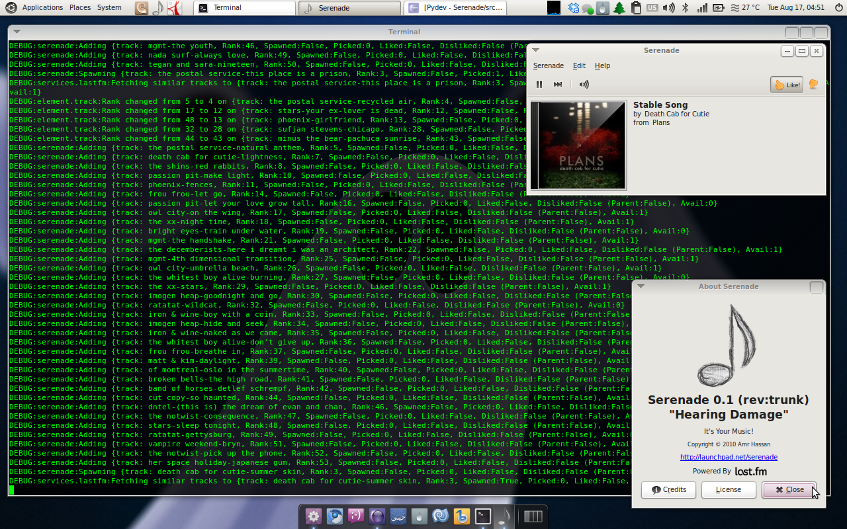Dislike the current song thumbs-down icon
Viewport: 847px width, 529px height.
(814, 85)
